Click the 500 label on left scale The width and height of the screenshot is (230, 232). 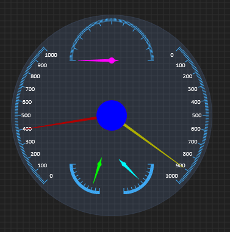point(26,115)
